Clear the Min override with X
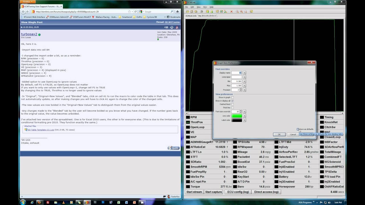 244,81
